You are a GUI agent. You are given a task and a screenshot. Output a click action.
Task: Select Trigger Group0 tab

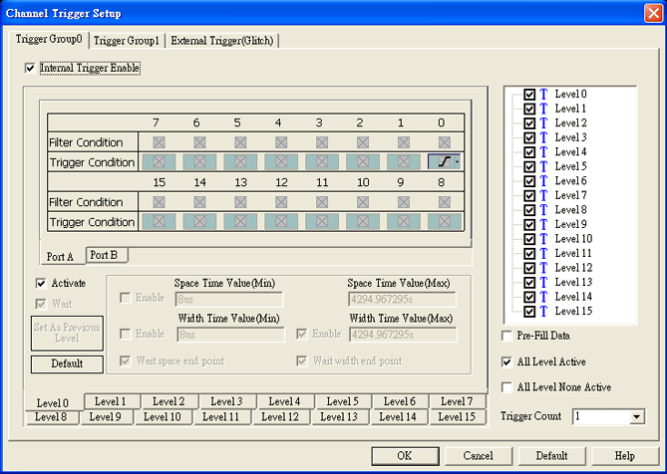49,40
